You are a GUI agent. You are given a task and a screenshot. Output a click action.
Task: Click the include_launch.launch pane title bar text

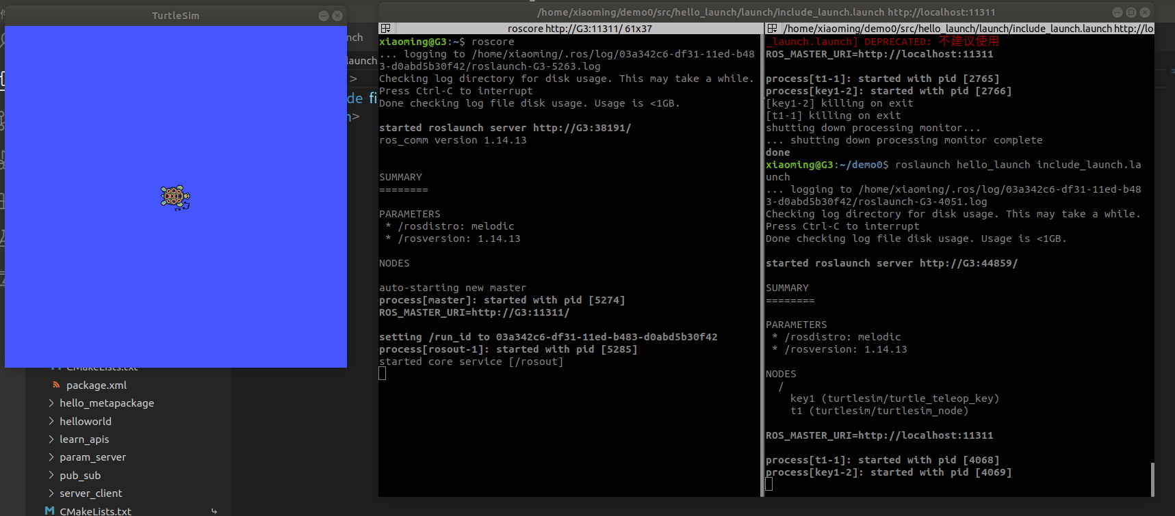click(x=968, y=29)
